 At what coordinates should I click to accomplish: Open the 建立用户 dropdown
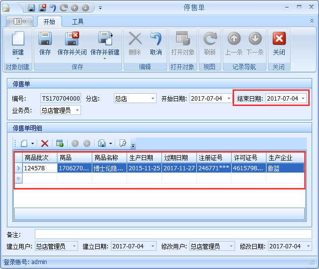75,246
